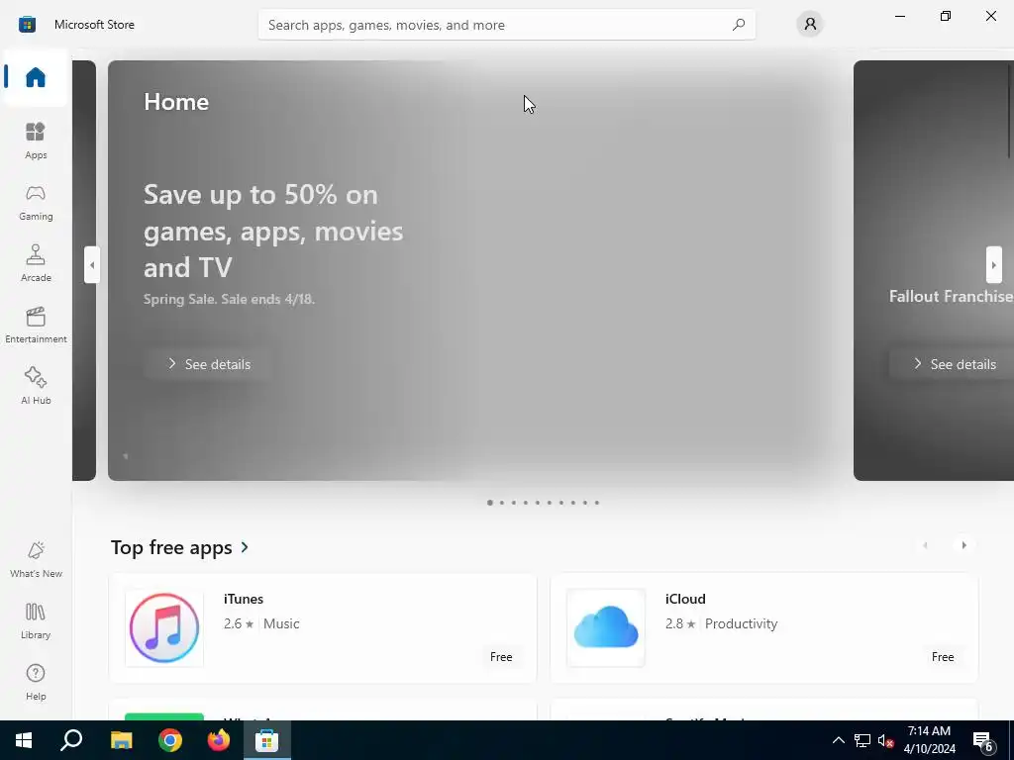Open the notification center icon
The height and width of the screenshot is (760, 1014).
[x=983, y=741]
